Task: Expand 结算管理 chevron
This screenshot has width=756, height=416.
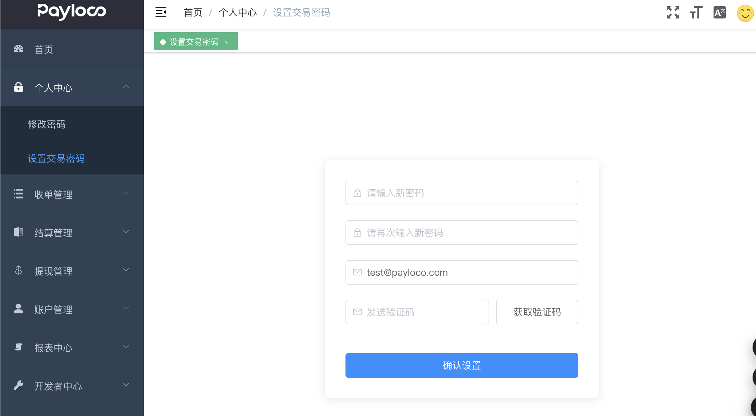Action: [126, 232]
